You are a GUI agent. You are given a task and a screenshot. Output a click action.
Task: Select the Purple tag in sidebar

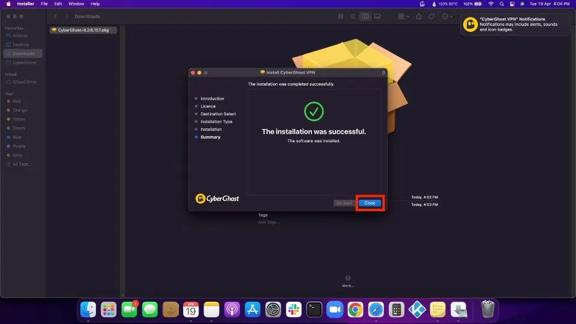click(19, 146)
